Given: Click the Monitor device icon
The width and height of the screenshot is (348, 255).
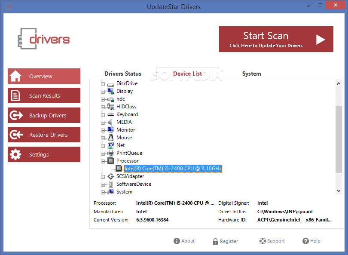Looking at the screenshot, I should tap(111, 130).
